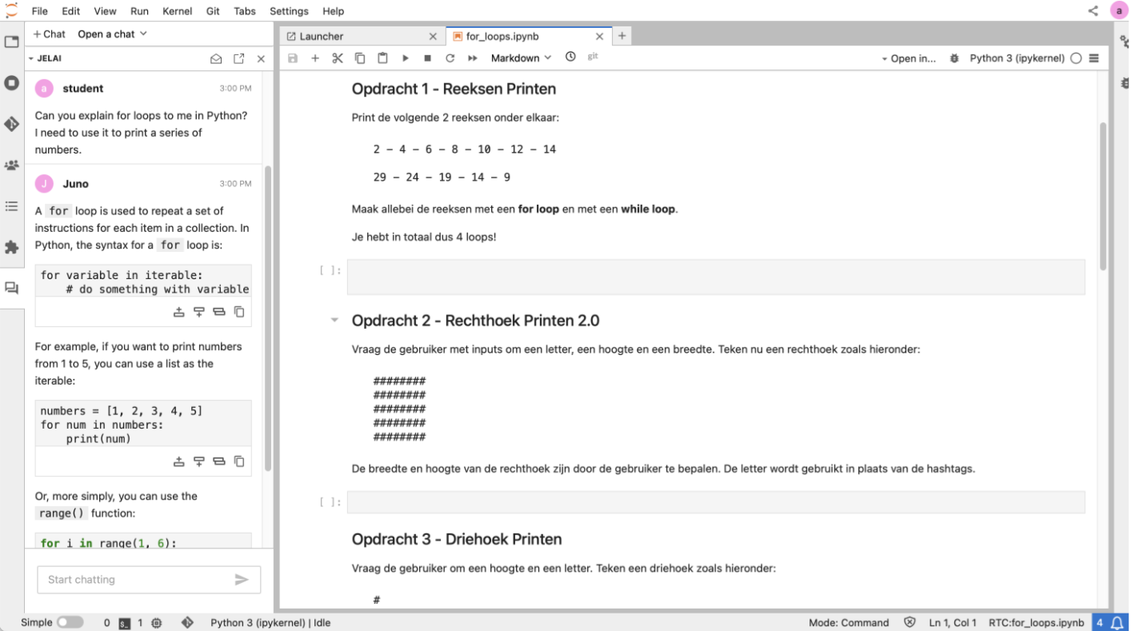Send the chat message
The height and width of the screenshot is (631, 1131).
click(x=242, y=580)
